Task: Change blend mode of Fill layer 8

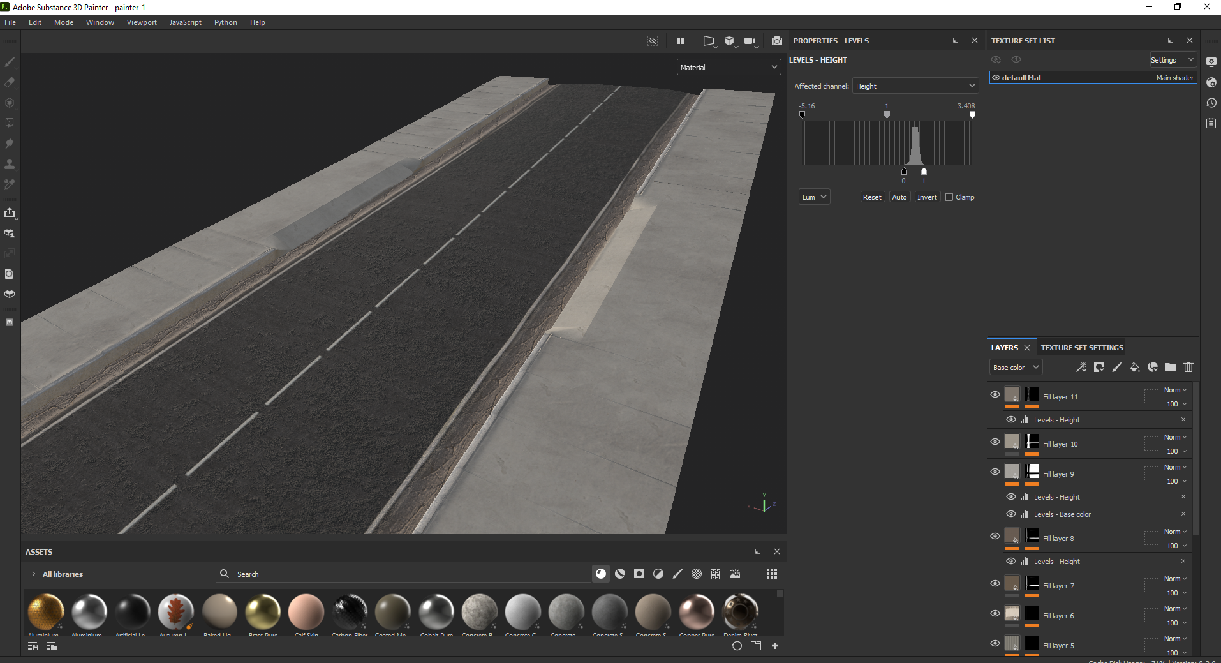Action: coord(1175,532)
